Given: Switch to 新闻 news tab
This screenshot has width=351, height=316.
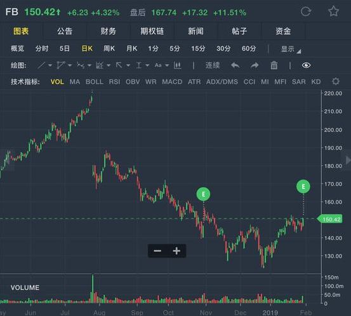Looking at the screenshot, I should click(x=195, y=31).
